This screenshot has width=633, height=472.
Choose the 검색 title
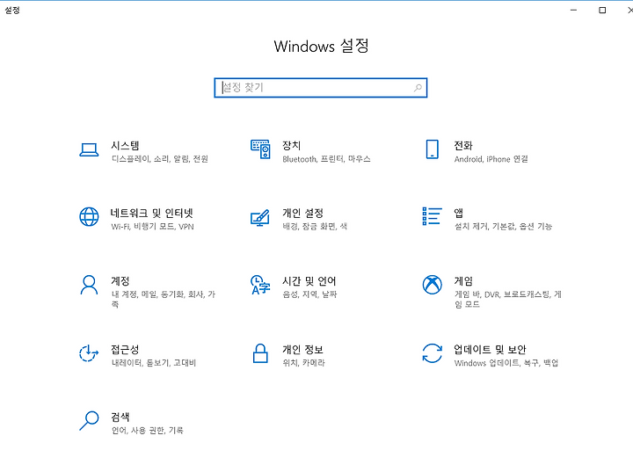coord(120,417)
